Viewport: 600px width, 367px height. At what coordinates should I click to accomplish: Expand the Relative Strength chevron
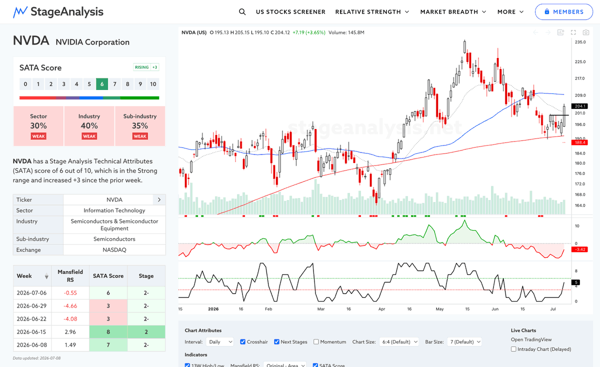[x=406, y=11]
